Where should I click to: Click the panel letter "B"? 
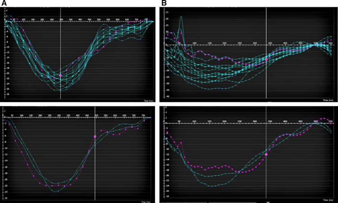click(164, 3)
